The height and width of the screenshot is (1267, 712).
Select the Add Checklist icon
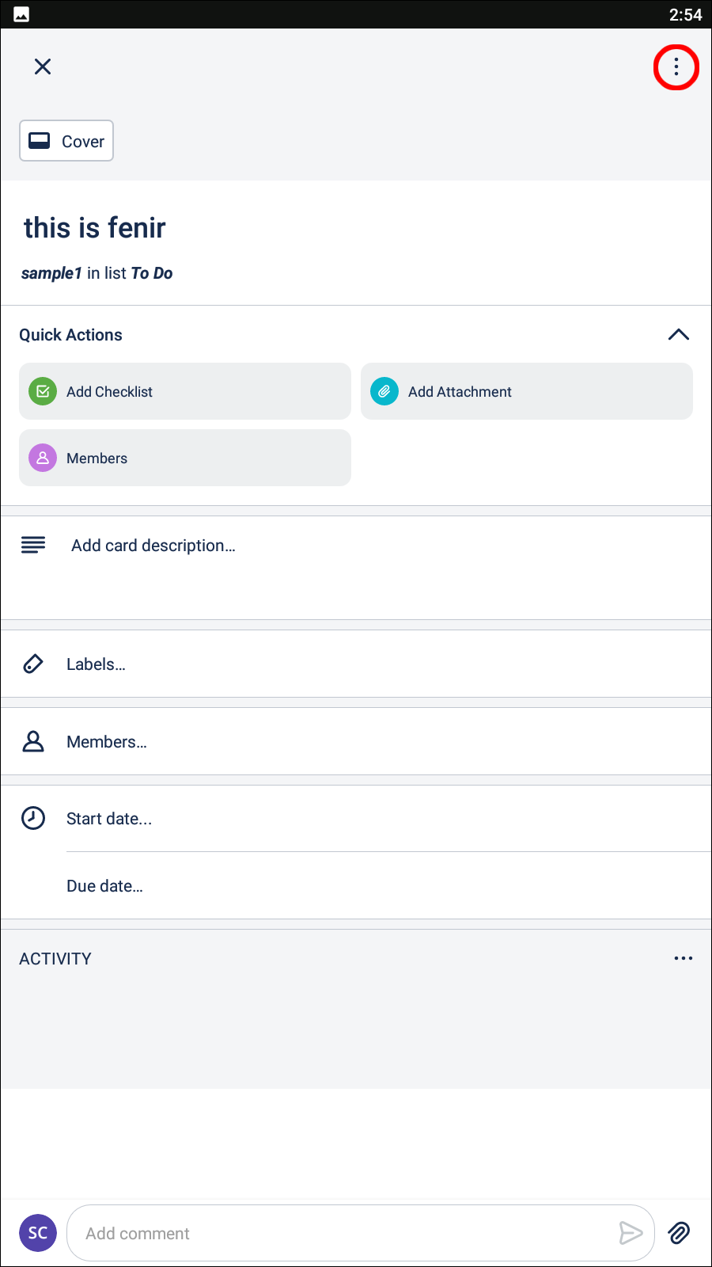pos(43,391)
